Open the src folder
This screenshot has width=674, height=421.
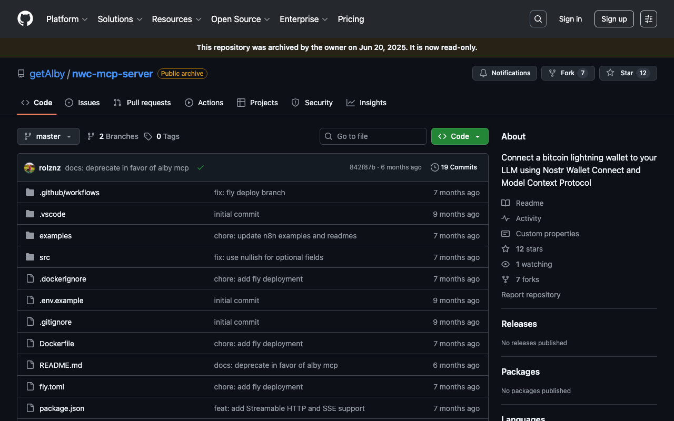click(45, 257)
